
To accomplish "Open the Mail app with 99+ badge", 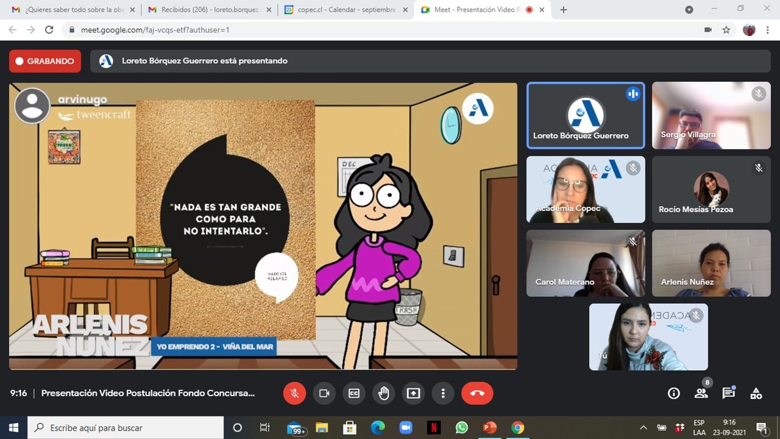I will (x=296, y=427).
